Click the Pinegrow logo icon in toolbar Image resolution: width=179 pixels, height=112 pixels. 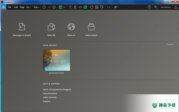coord(4,7)
